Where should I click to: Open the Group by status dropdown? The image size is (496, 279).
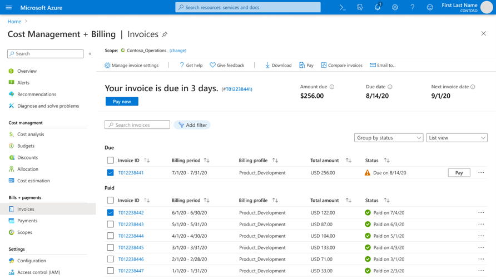pos(389,138)
